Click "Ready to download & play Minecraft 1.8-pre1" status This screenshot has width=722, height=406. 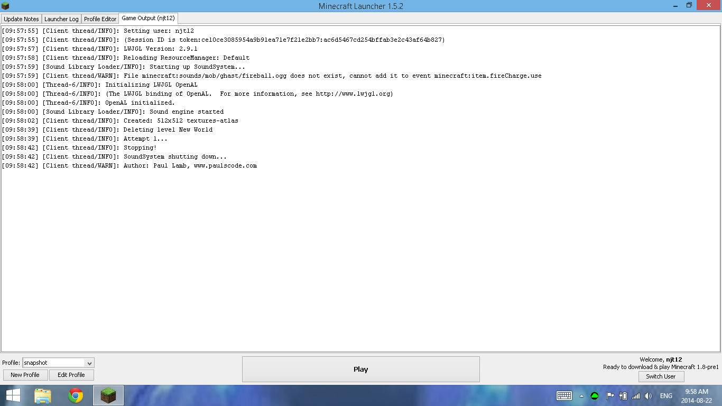(661, 367)
